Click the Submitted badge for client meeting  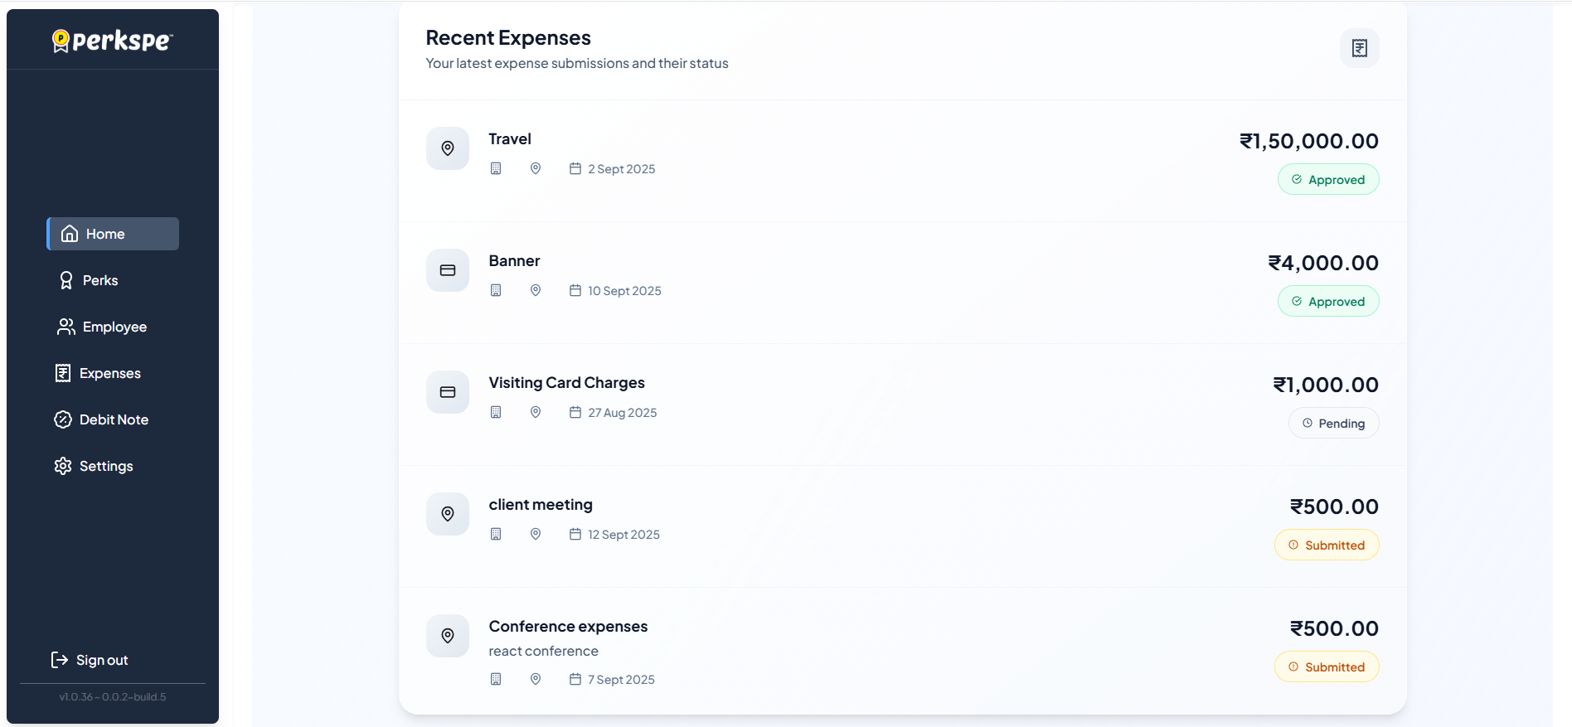(x=1326, y=545)
